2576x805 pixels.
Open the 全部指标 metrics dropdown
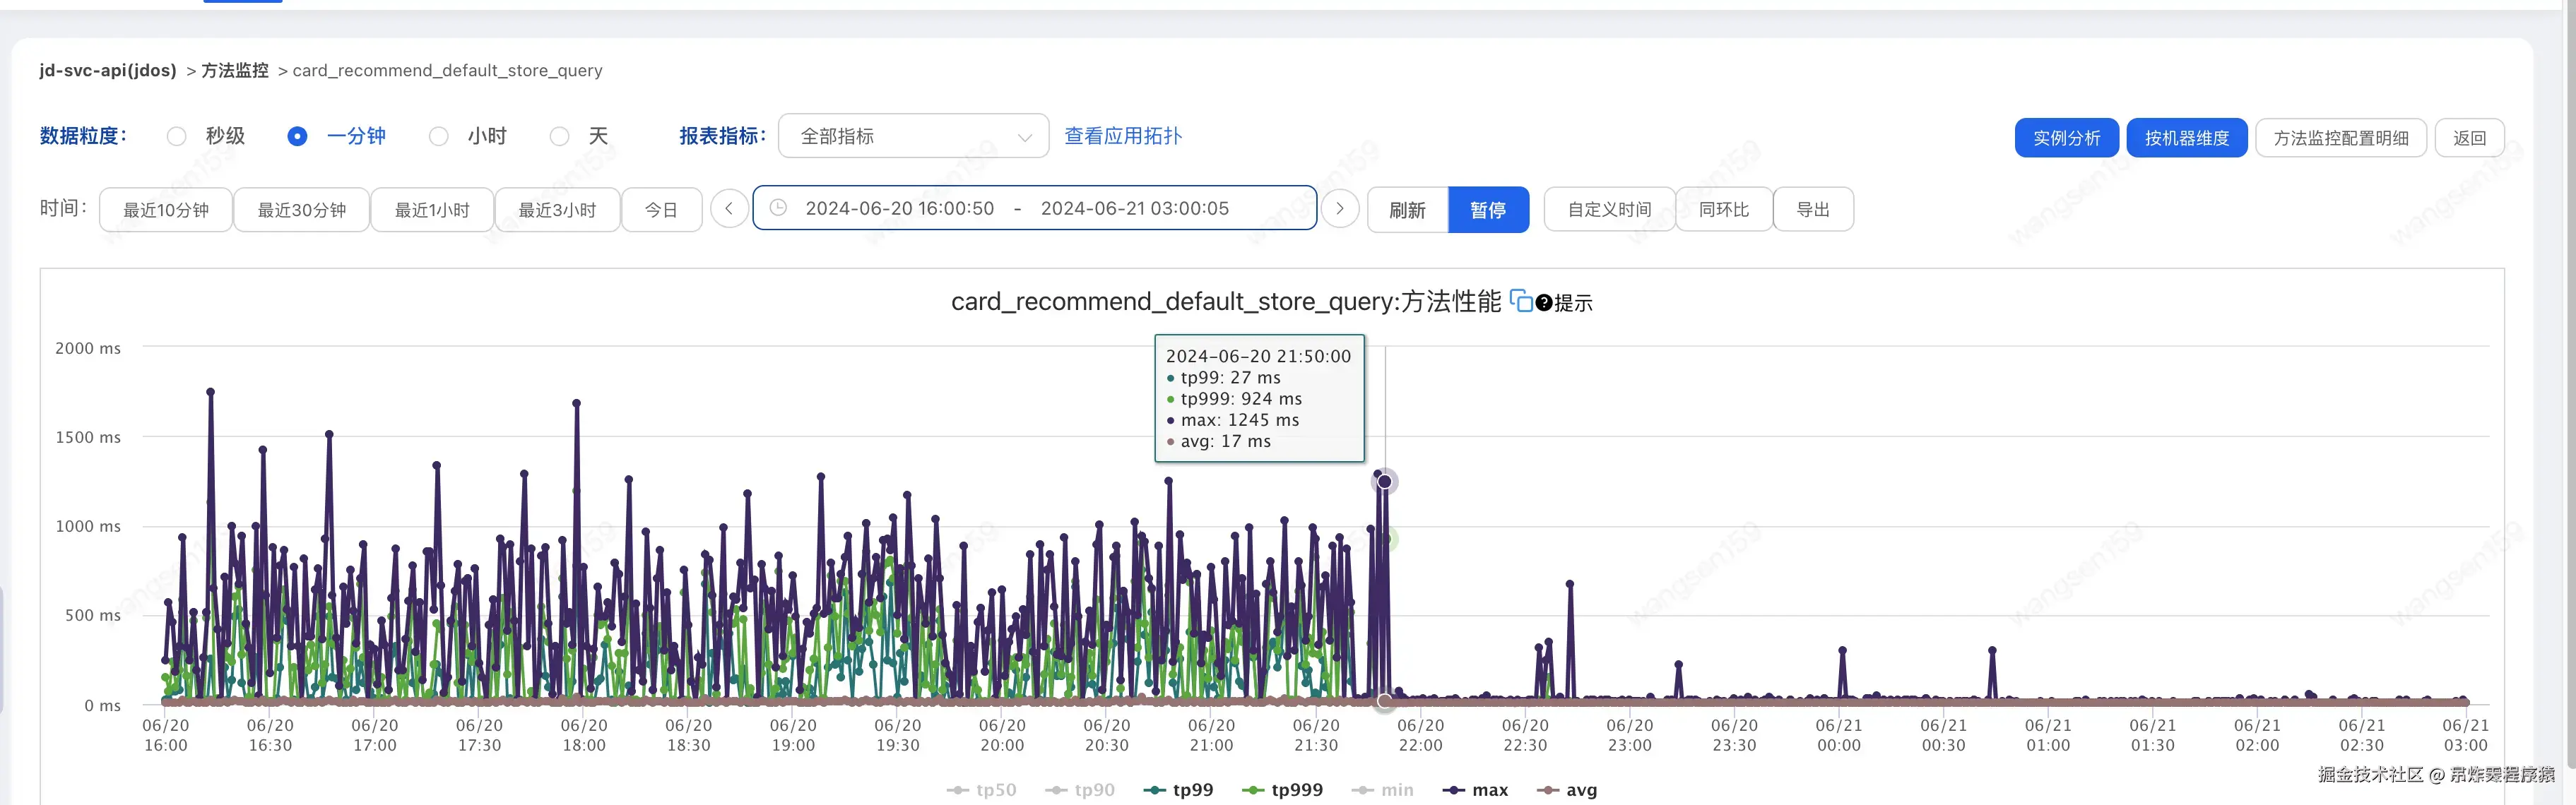click(913, 136)
